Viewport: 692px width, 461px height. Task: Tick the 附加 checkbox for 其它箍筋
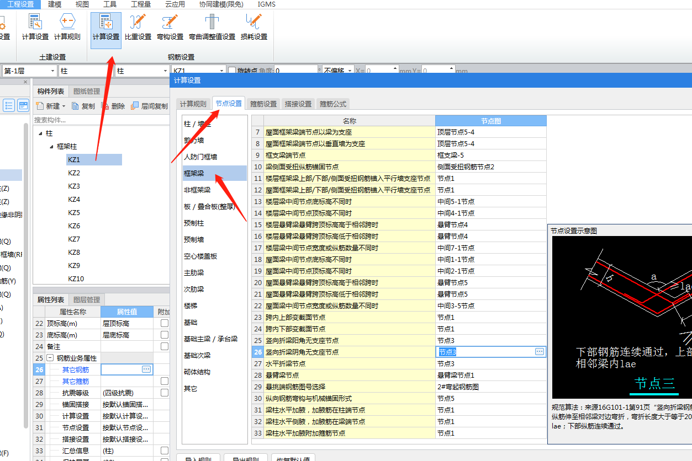[164, 381]
